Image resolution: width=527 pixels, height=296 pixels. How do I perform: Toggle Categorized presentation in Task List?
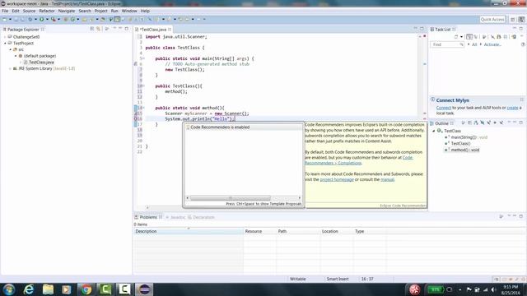(x=469, y=36)
